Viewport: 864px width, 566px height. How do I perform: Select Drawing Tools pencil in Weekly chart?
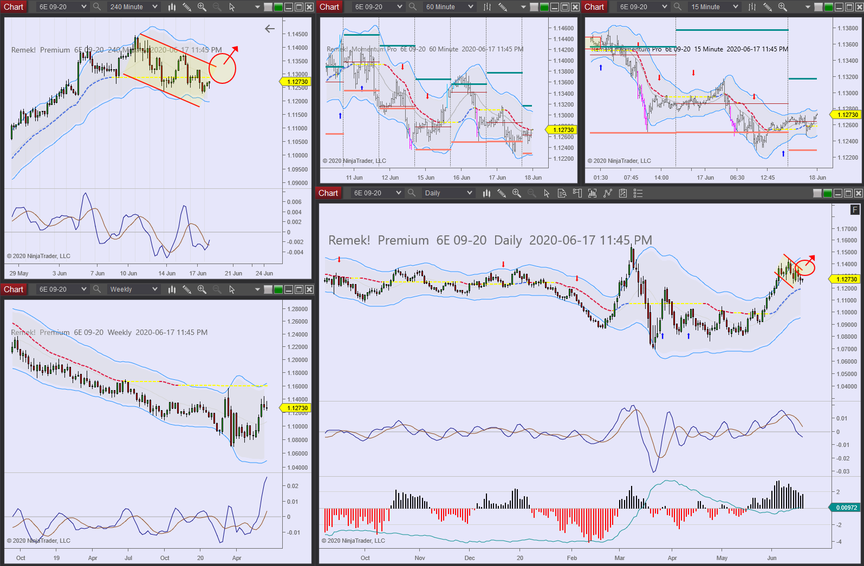(x=187, y=289)
